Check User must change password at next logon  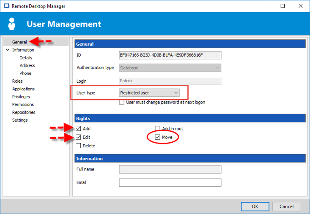[121, 102]
